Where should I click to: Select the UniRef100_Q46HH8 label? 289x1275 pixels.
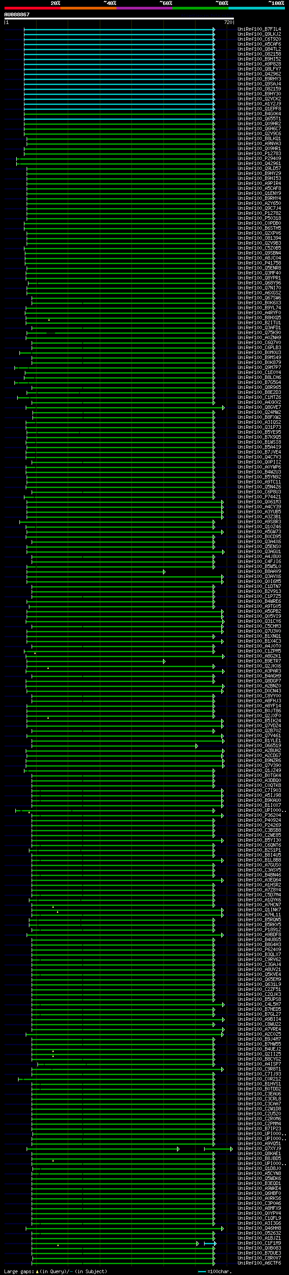pyautogui.click(x=259, y=1228)
